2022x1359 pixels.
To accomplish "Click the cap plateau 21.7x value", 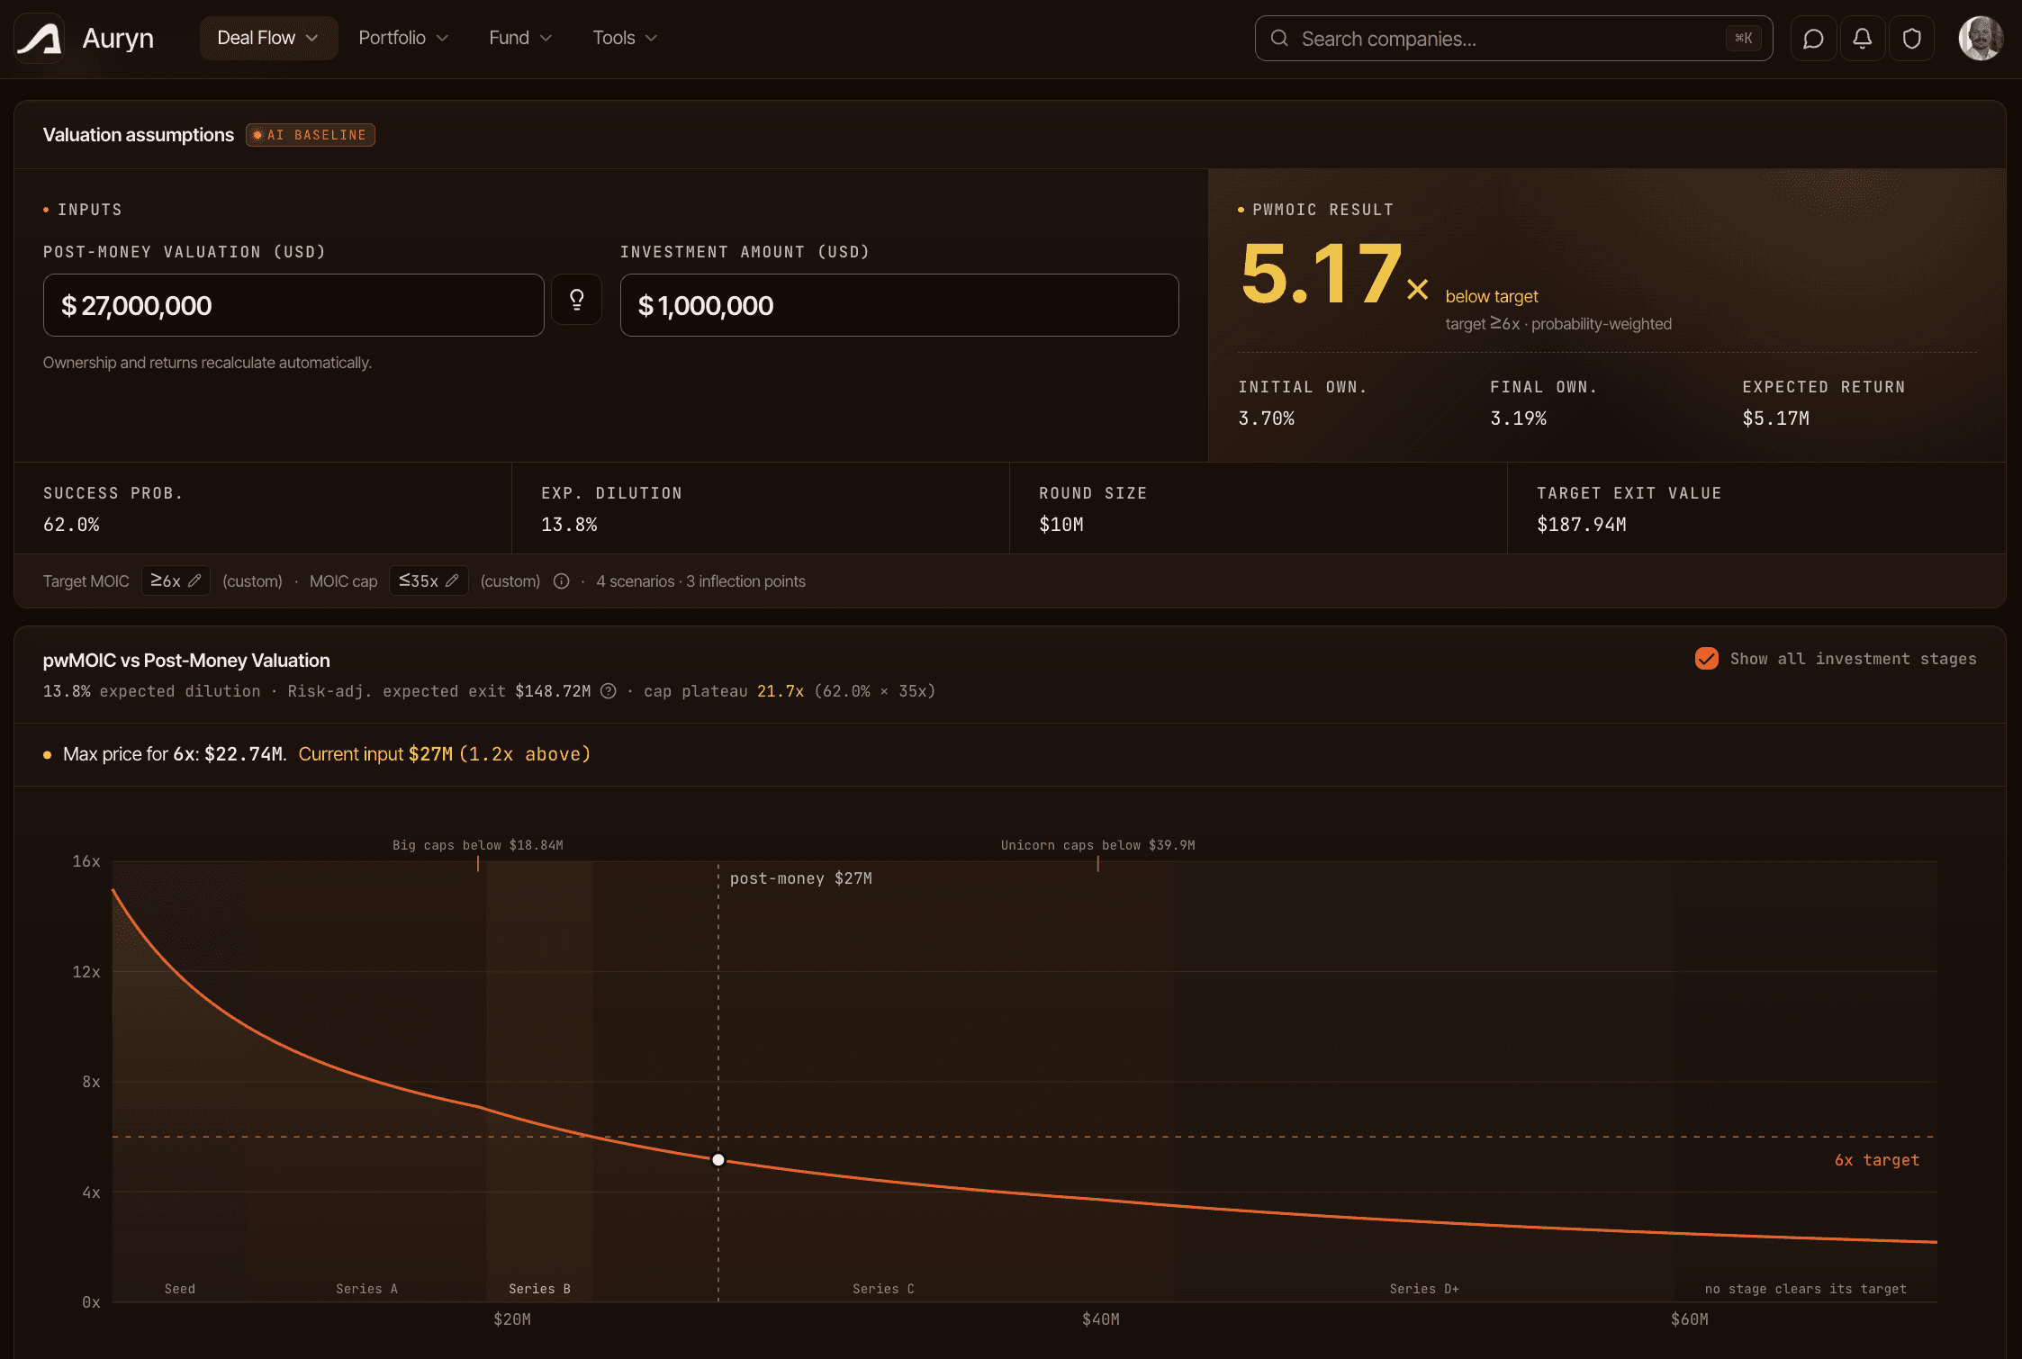I will point(781,691).
